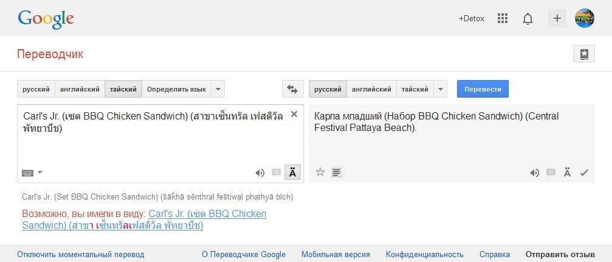Click the romanized transliteration line
The height and width of the screenshot is (262, 612).
[x=157, y=197]
